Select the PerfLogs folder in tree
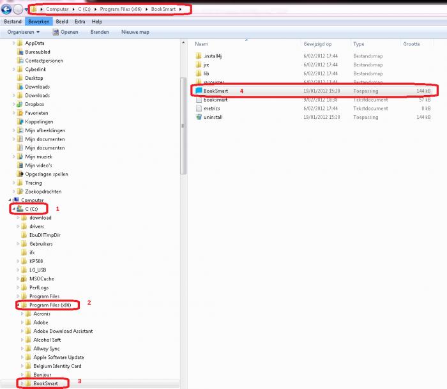The image size is (447, 389). 39,287
